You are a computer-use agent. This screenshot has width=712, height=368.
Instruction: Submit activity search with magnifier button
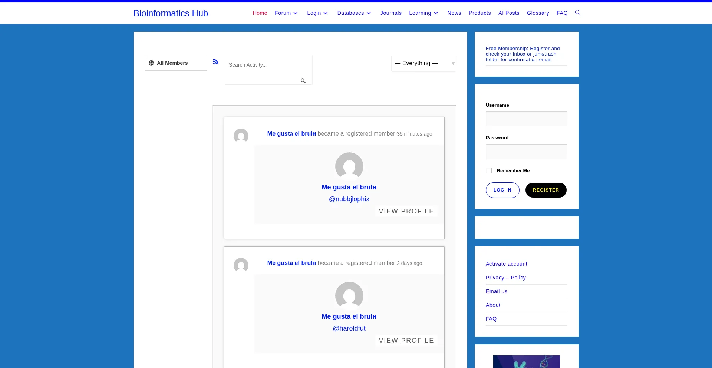[x=303, y=81]
